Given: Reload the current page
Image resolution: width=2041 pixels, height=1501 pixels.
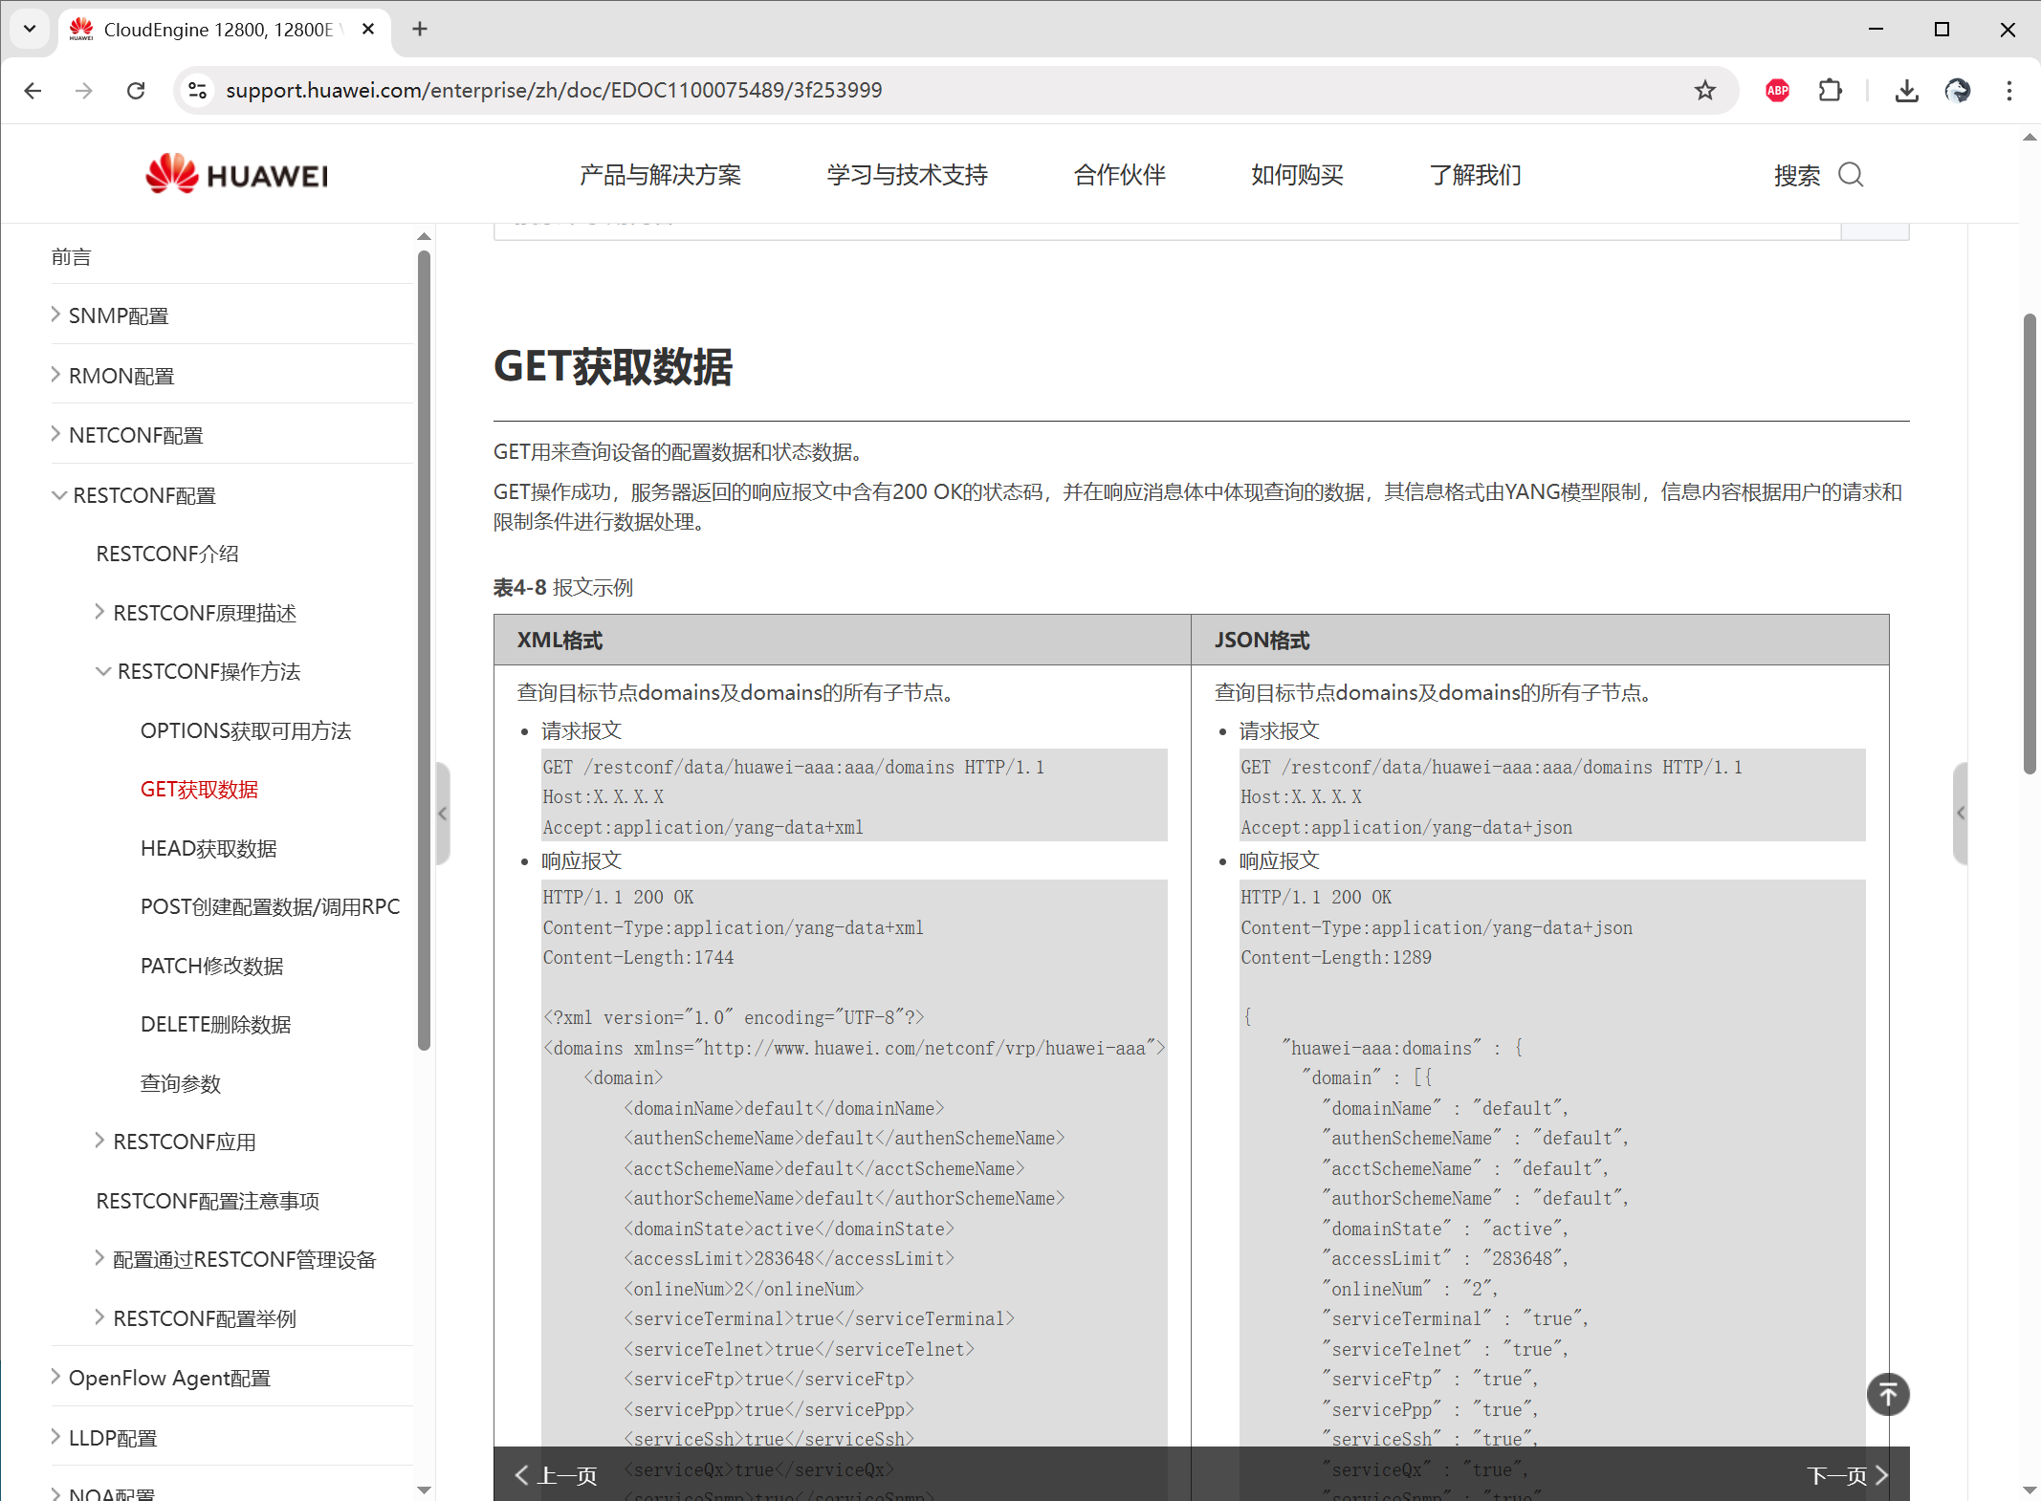Looking at the screenshot, I should point(136,90).
